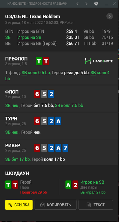Open Игрок на SB link in showdown
Viewport: 119px width, 222px height.
tap(92, 182)
